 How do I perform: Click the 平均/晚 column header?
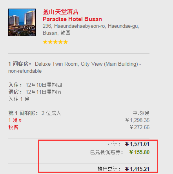point(141,113)
